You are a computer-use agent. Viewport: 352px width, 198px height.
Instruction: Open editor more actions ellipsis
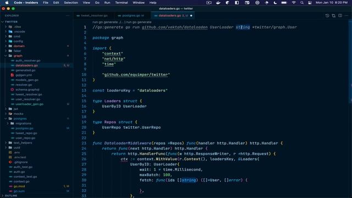click(346, 16)
